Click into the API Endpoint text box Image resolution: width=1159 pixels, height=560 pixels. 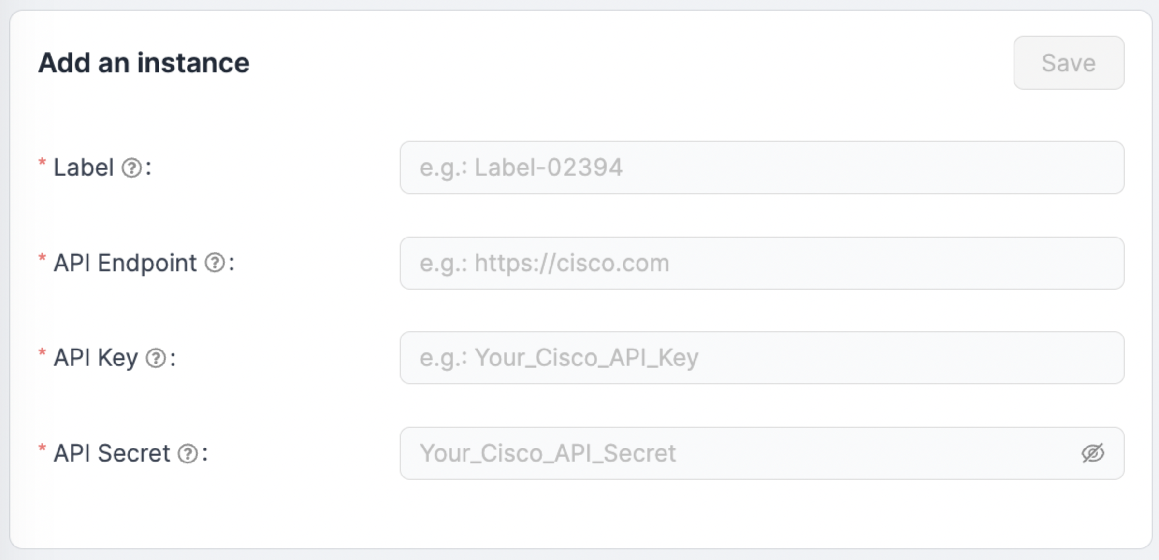click(x=762, y=263)
